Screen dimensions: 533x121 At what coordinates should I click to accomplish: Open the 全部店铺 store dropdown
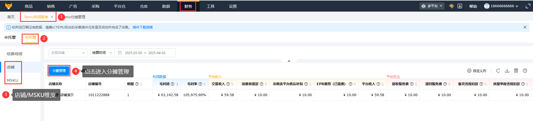(68, 53)
